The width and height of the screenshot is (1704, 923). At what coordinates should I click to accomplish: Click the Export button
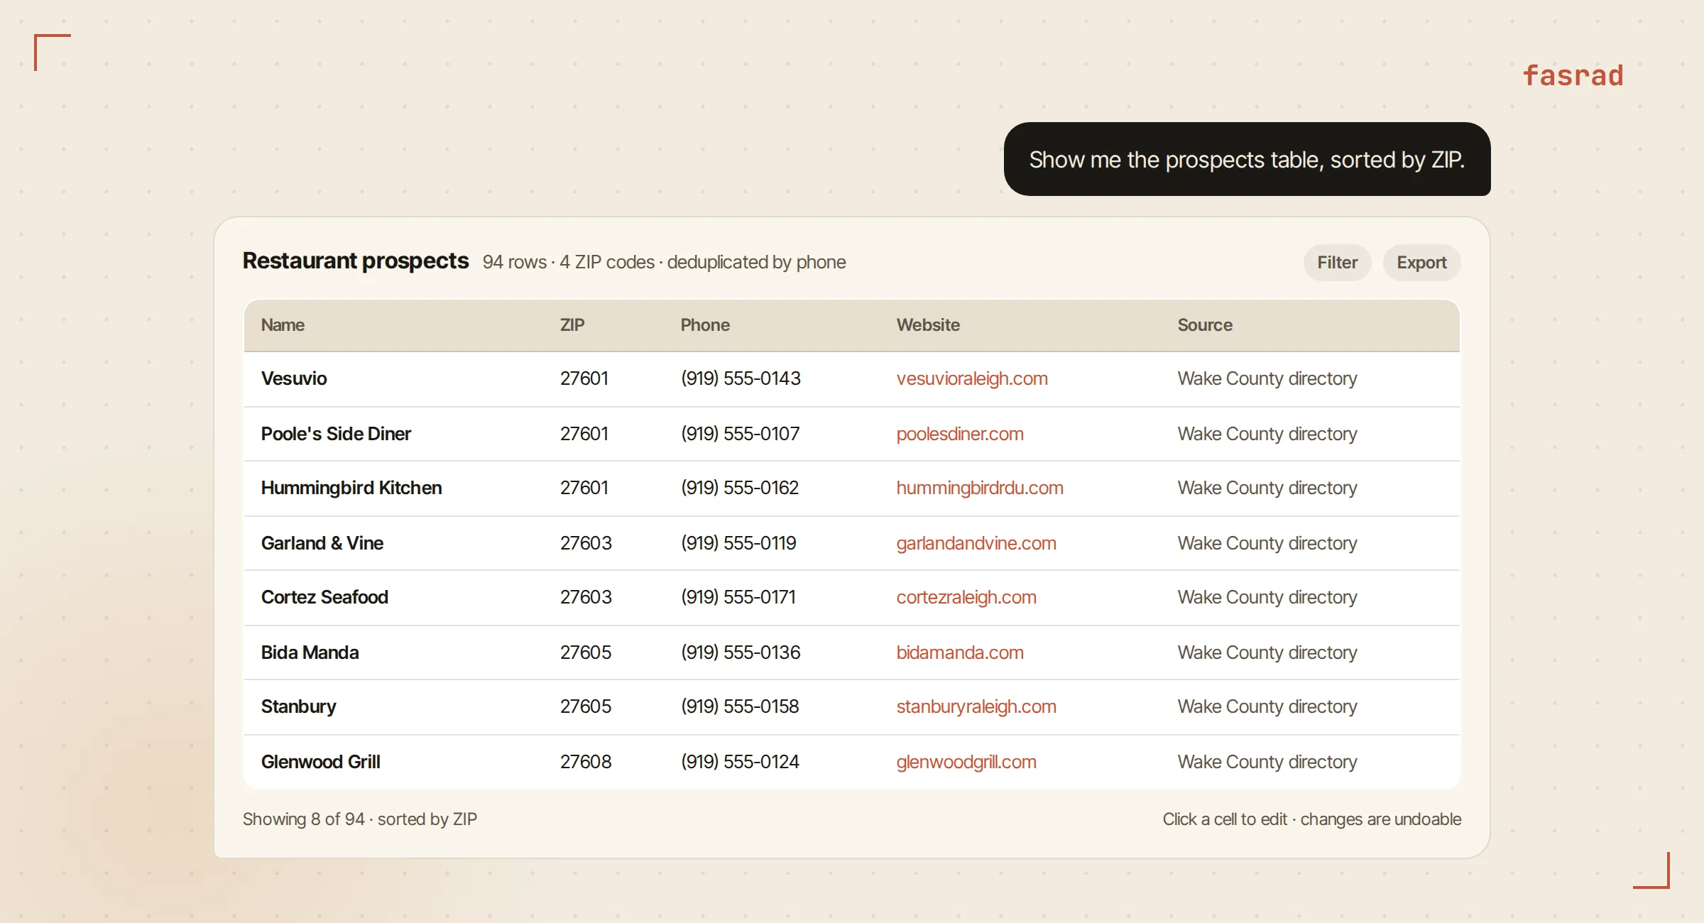[1421, 263]
